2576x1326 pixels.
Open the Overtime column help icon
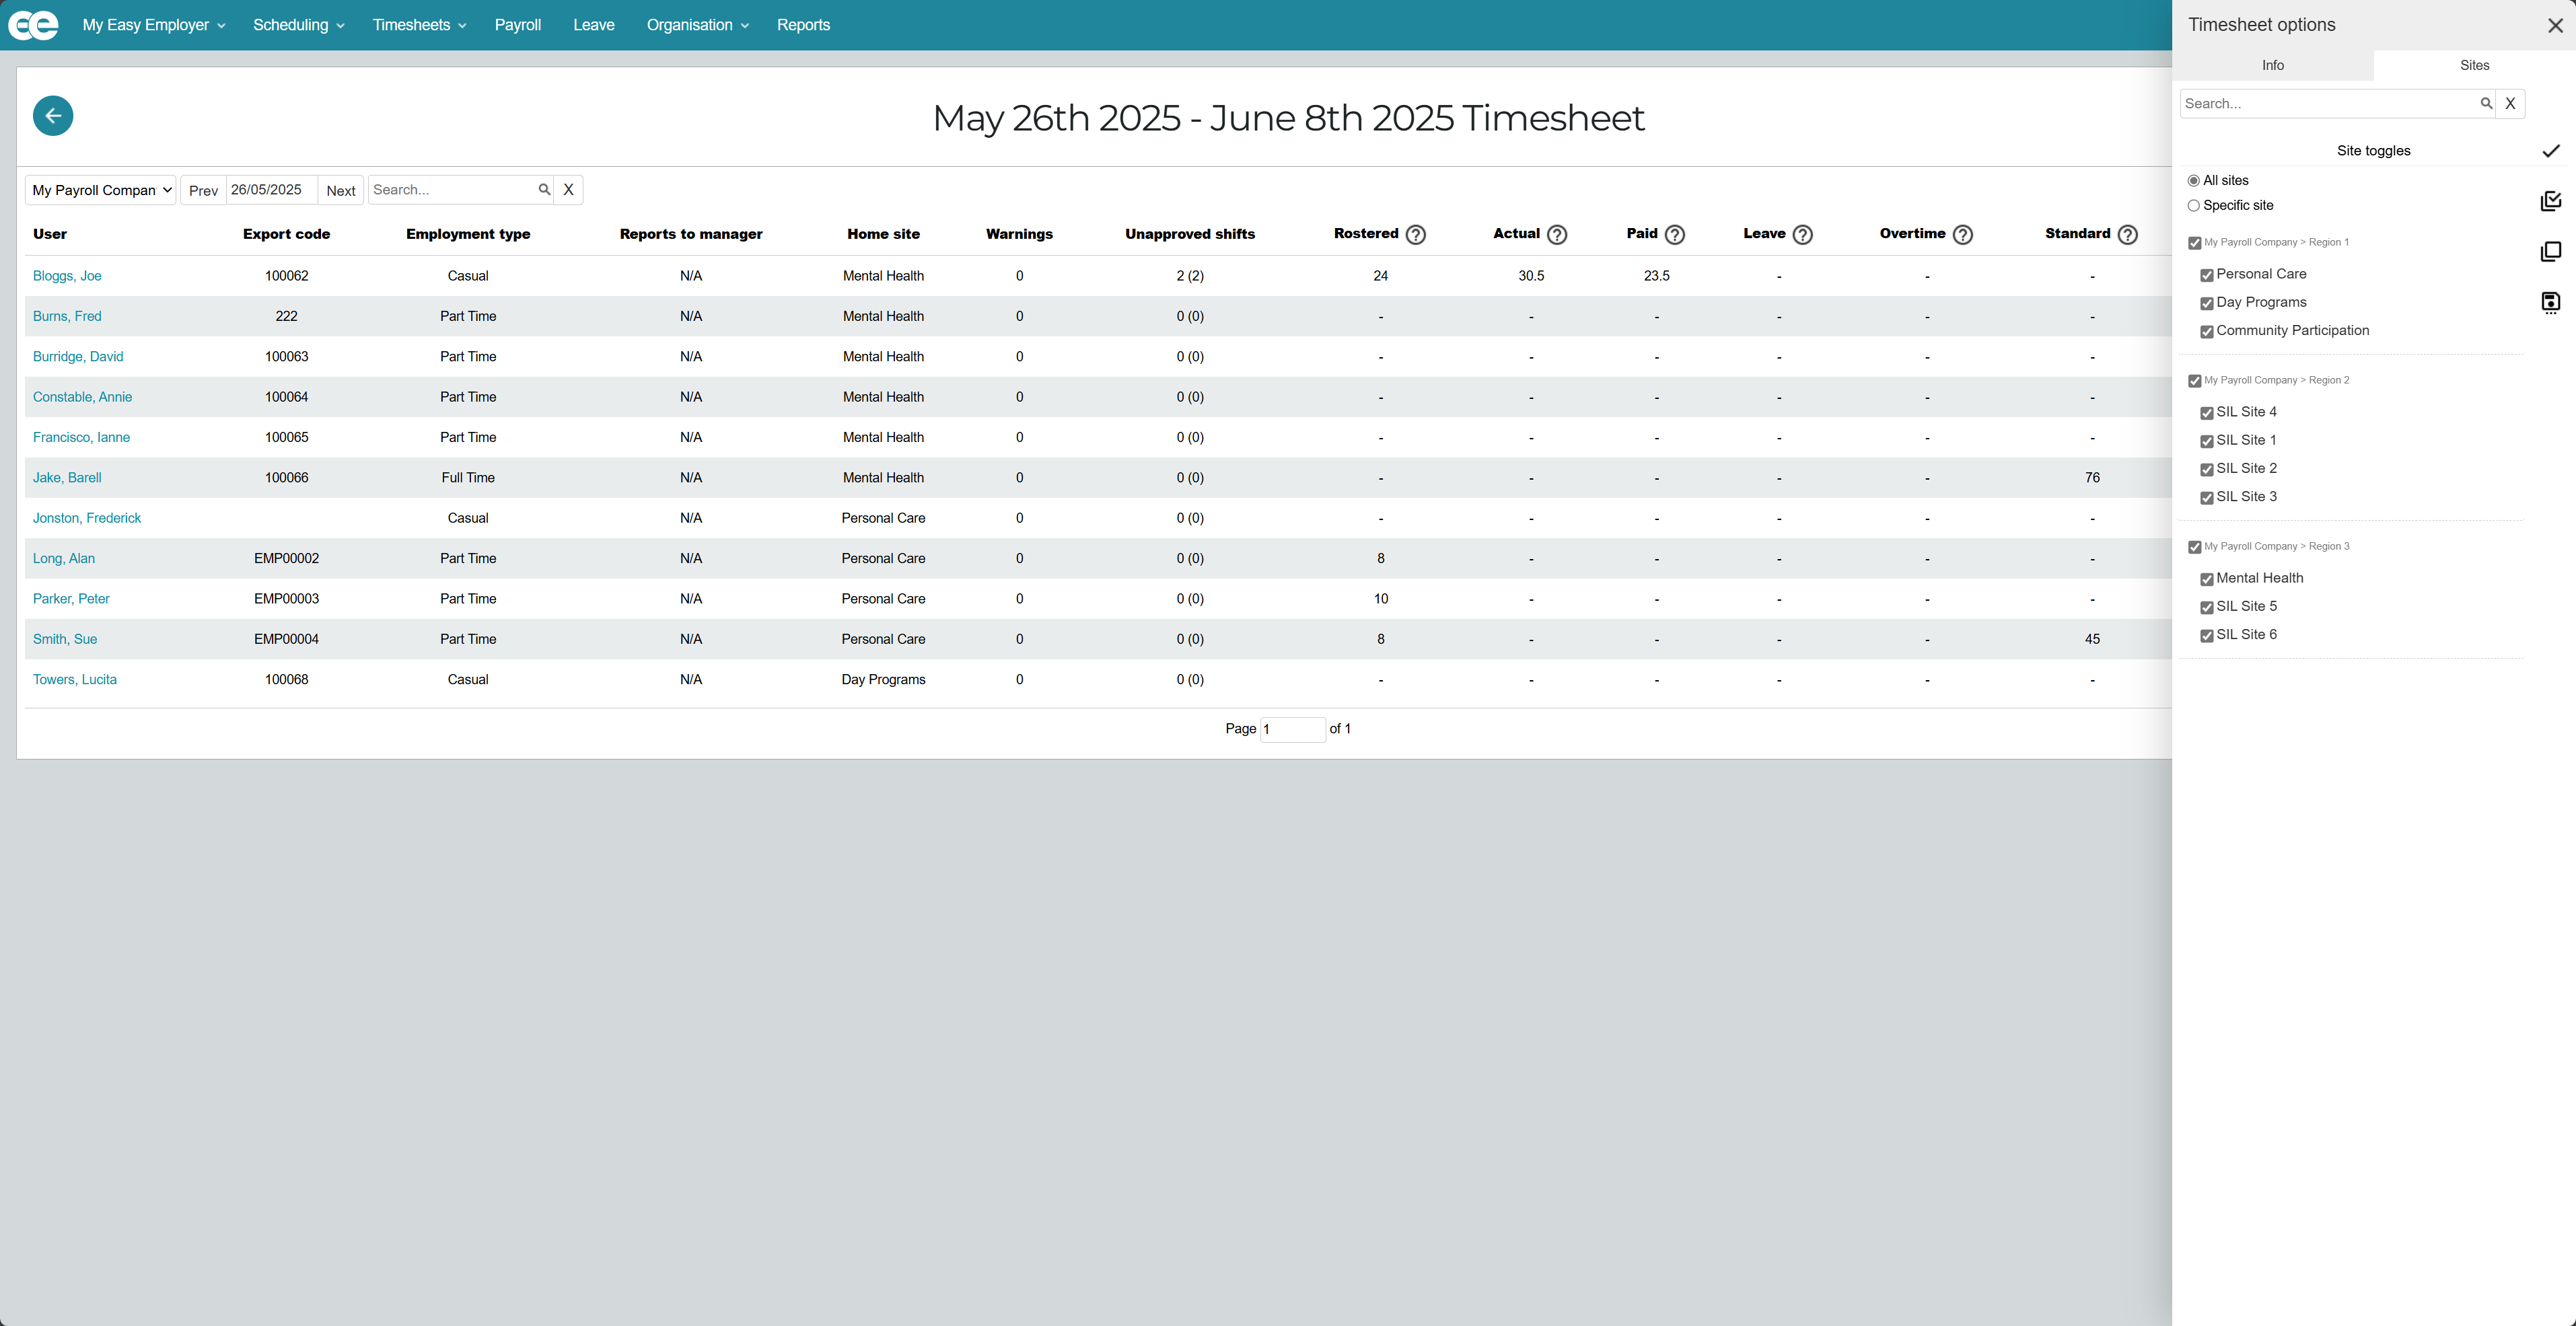tap(1963, 234)
